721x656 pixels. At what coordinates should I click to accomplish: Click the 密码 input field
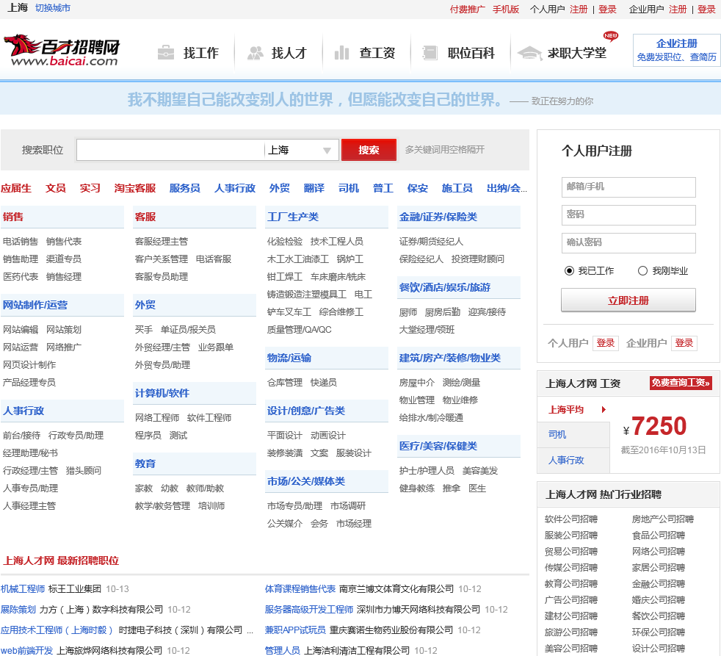[x=628, y=215]
